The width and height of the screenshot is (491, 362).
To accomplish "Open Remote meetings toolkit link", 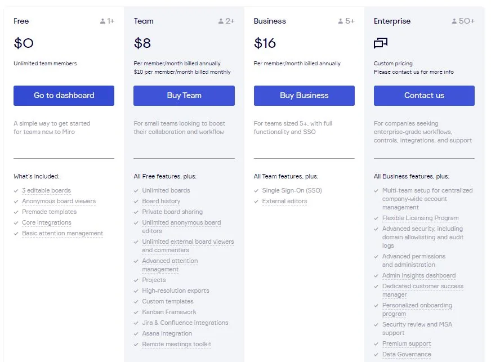I will pyautogui.click(x=176, y=344).
